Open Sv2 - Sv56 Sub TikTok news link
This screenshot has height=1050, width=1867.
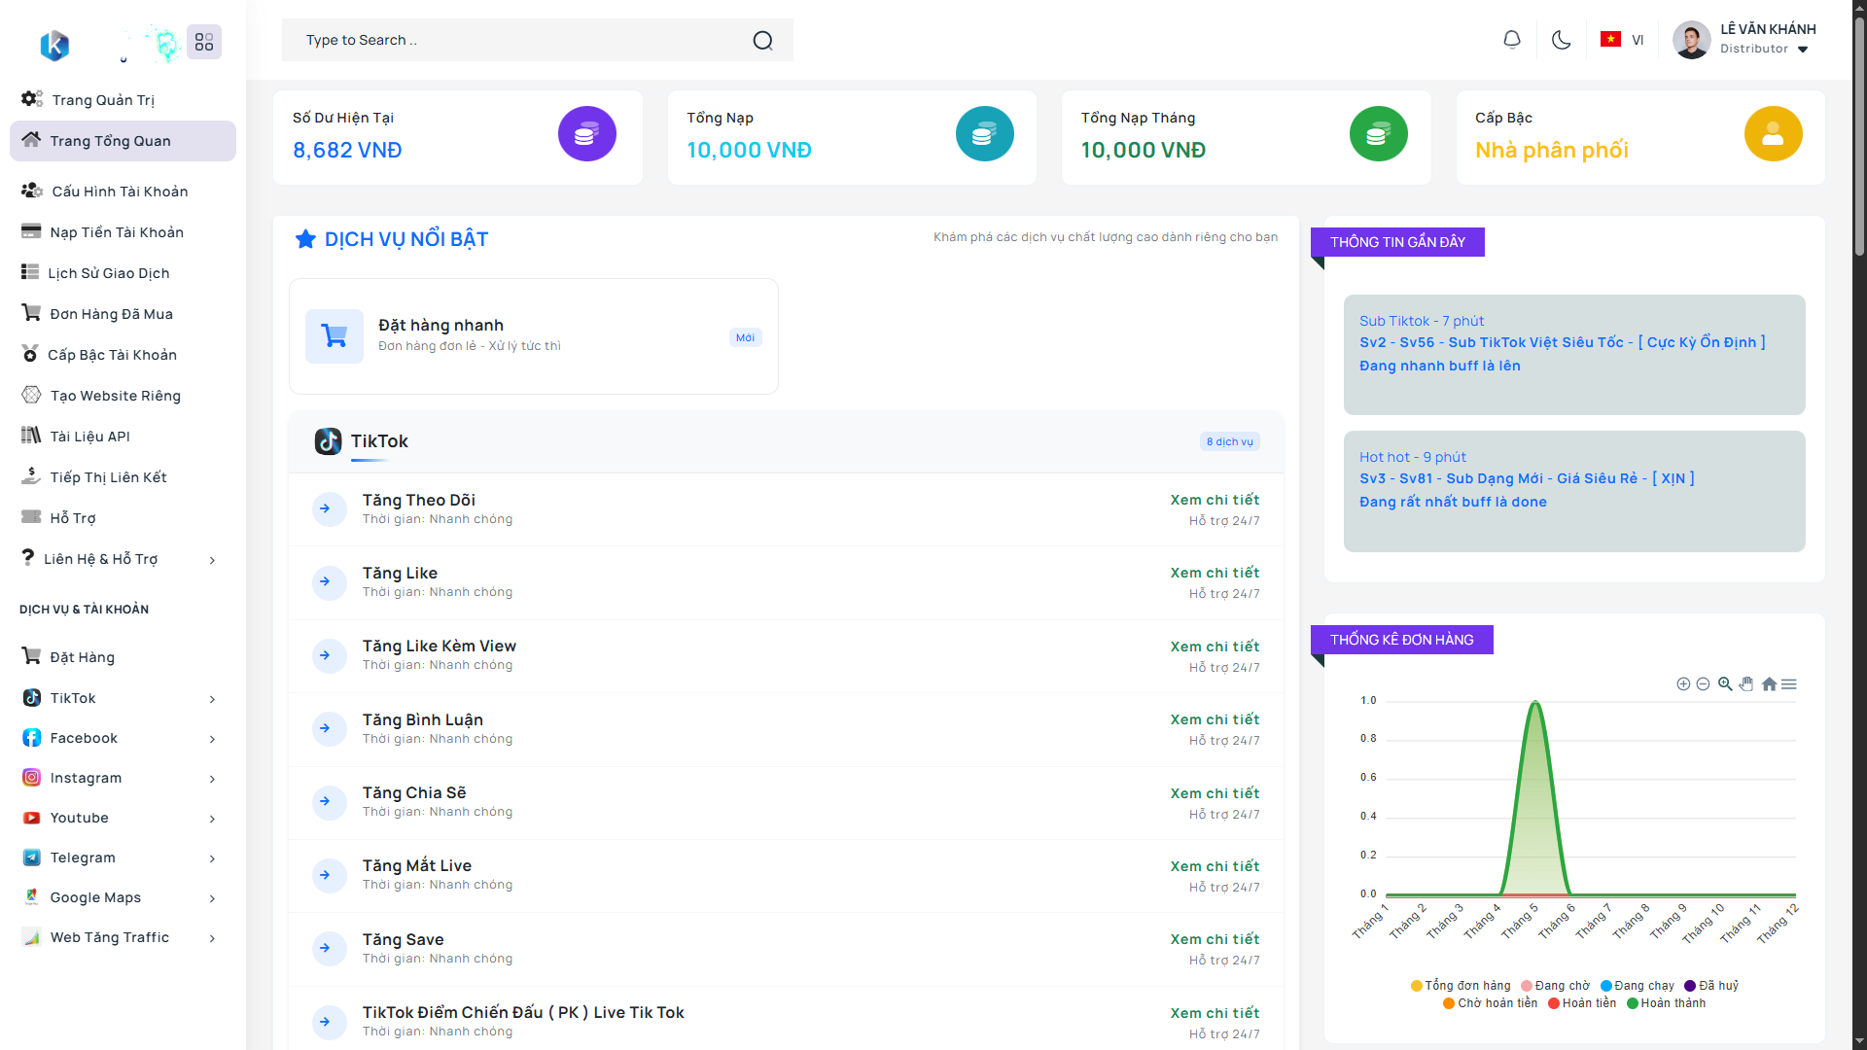tap(1562, 342)
